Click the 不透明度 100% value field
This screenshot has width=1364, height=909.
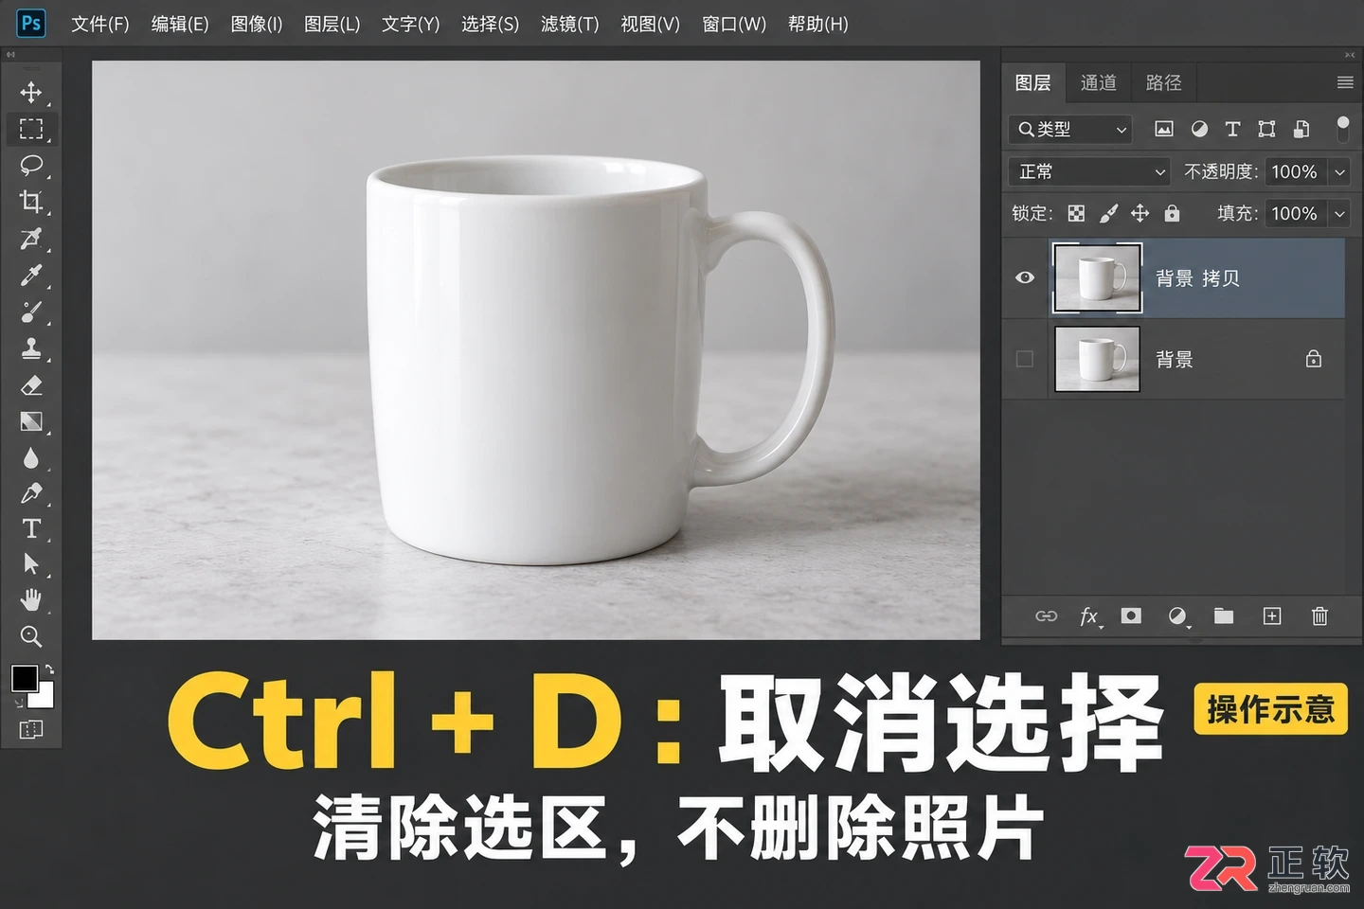point(1295,171)
